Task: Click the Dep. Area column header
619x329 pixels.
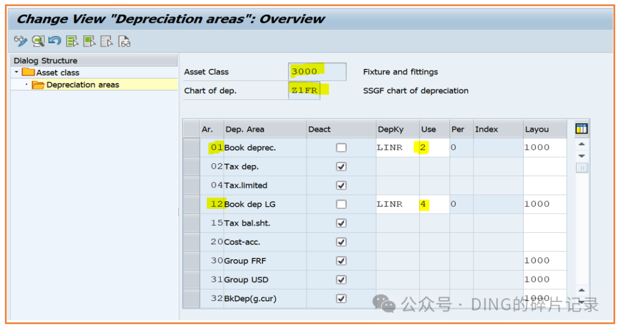Action: 265,129
